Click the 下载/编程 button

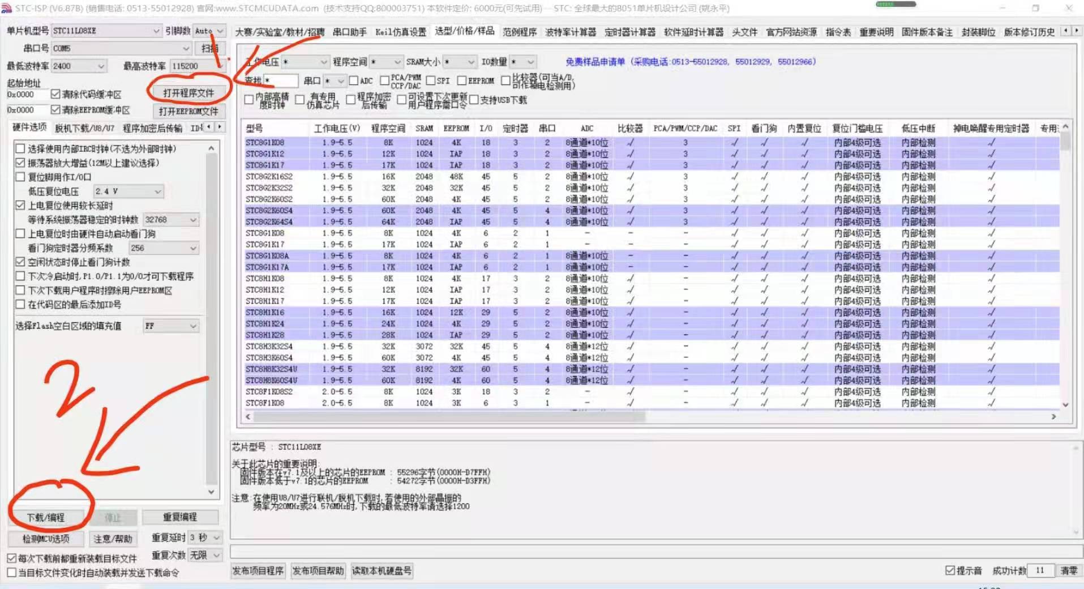[46, 518]
